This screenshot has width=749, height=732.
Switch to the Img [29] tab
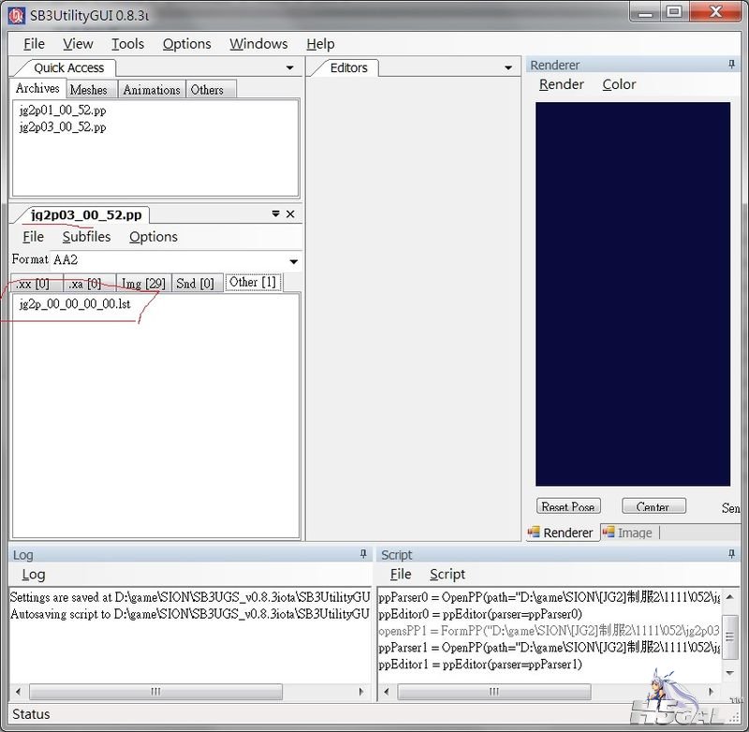pyautogui.click(x=143, y=285)
